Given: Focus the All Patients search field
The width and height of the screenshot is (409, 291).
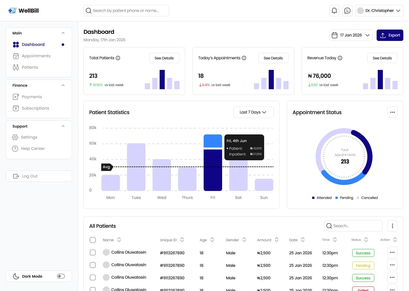Looking at the screenshot, I should [x=353, y=226].
